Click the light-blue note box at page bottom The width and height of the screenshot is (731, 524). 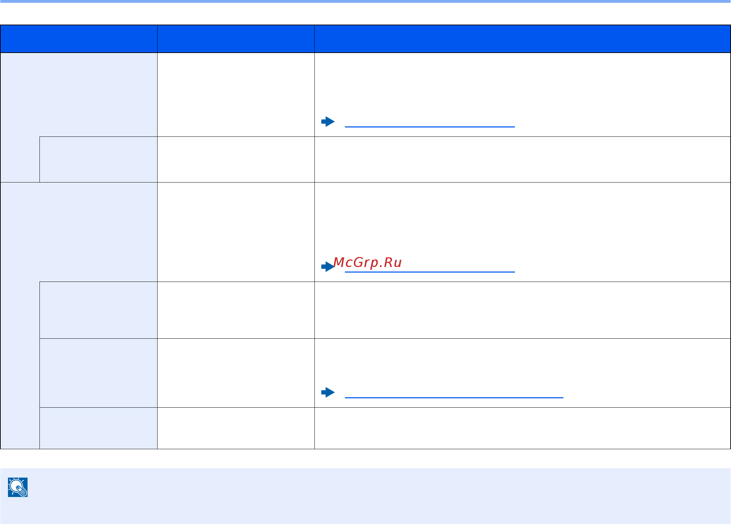pos(365,496)
